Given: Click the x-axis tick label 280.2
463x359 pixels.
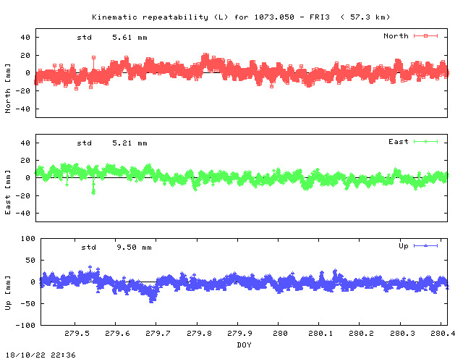Looking at the screenshot, I should point(361,333).
